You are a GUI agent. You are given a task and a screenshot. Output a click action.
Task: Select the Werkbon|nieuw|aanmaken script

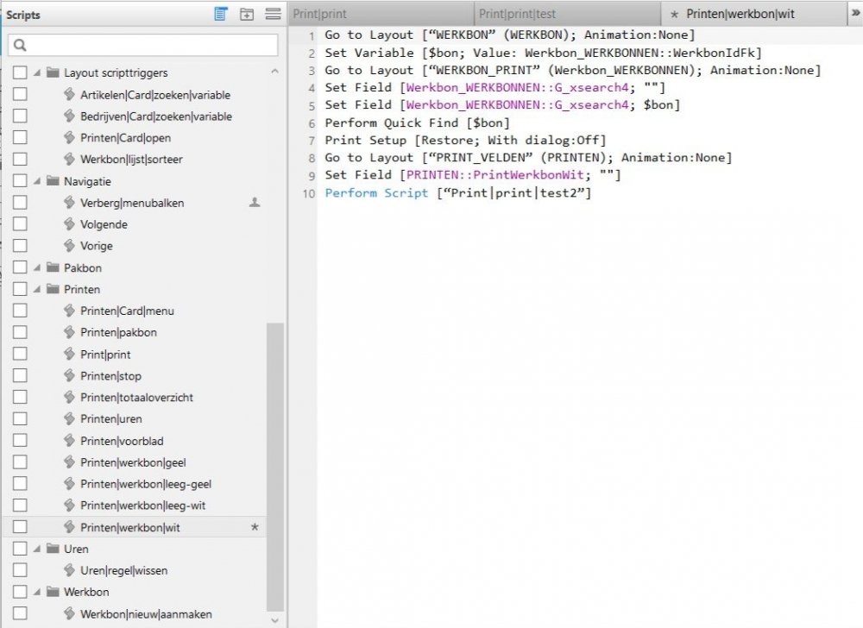[146, 614]
